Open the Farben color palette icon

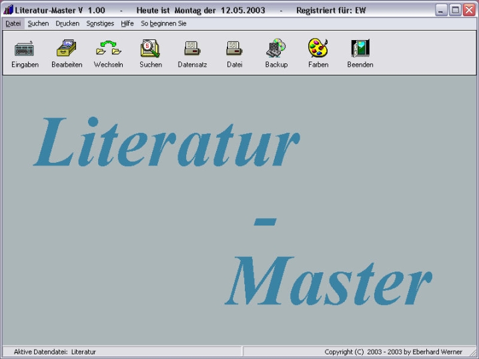[318, 49]
